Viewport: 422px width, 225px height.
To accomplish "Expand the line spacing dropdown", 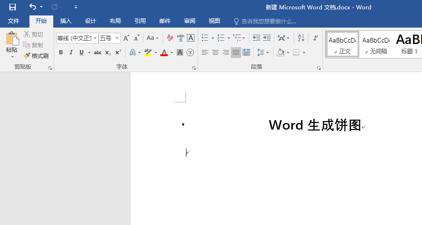I will coord(266,52).
